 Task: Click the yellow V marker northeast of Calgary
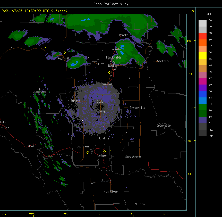110,151
